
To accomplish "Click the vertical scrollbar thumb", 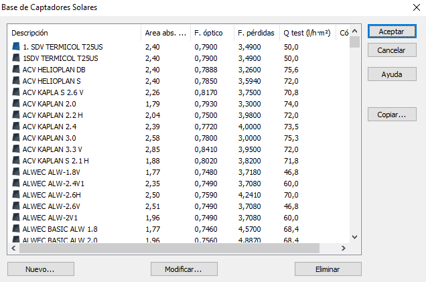I will point(354,42).
